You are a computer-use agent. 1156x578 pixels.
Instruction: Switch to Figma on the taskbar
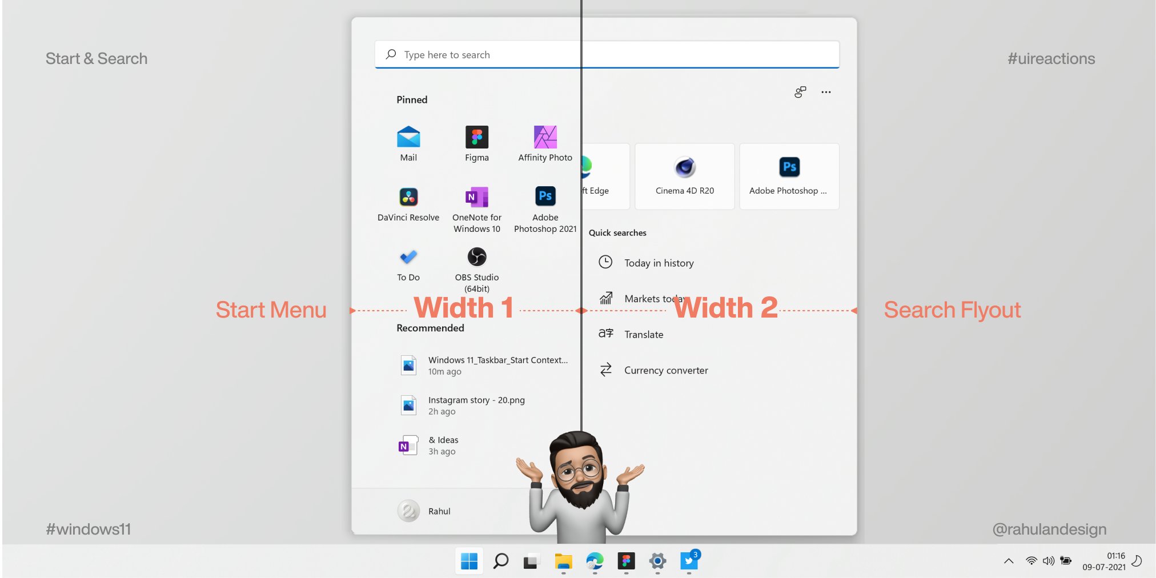point(626,561)
